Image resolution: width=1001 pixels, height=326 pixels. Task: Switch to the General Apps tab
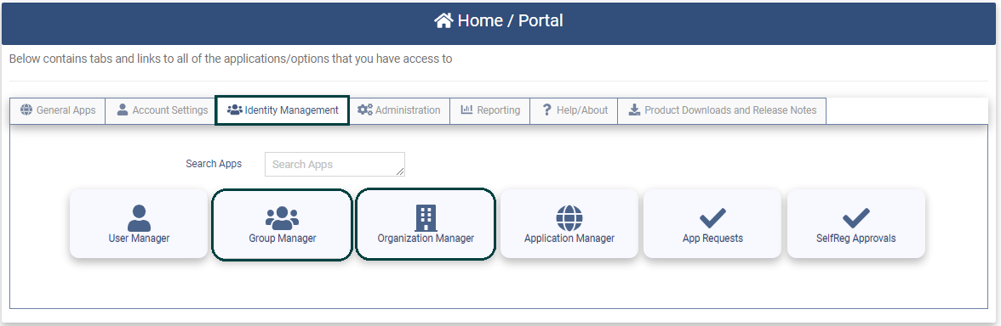58,110
